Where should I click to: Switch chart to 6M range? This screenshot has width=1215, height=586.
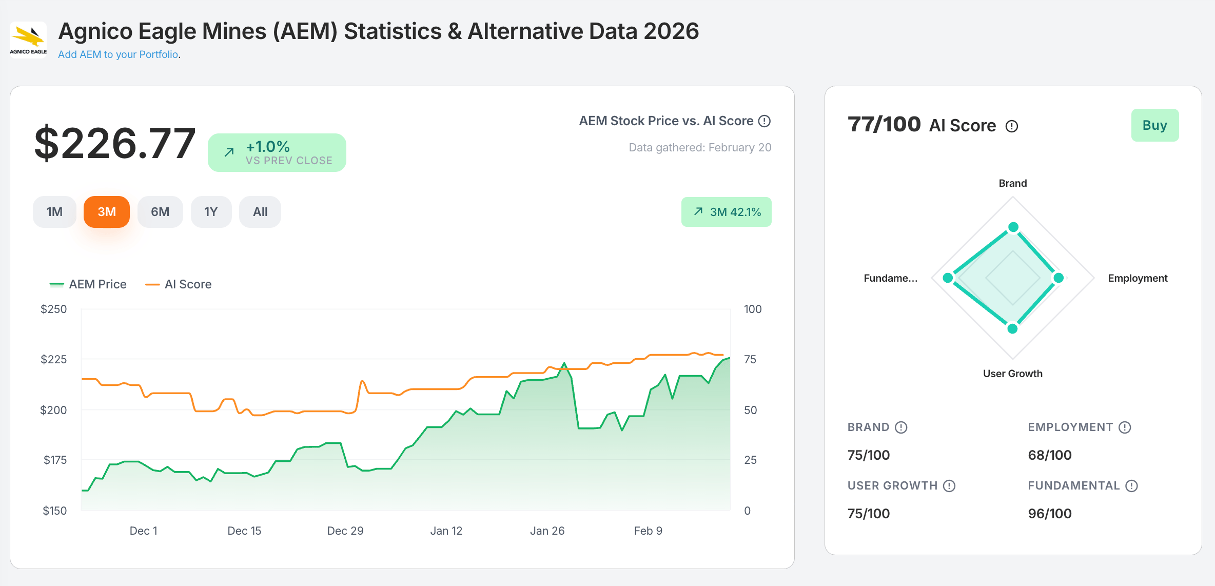pyautogui.click(x=160, y=212)
